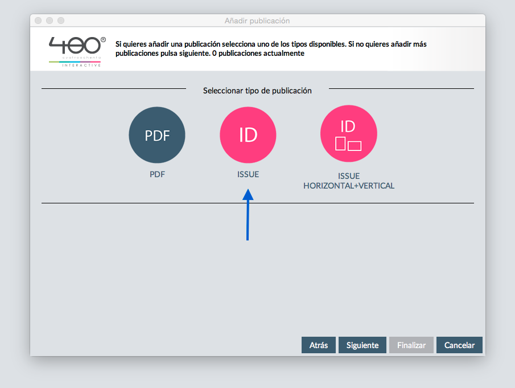515x388 pixels.
Task: Click the ISSUE text label
Action: pyautogui.click(x=248, y=174)
